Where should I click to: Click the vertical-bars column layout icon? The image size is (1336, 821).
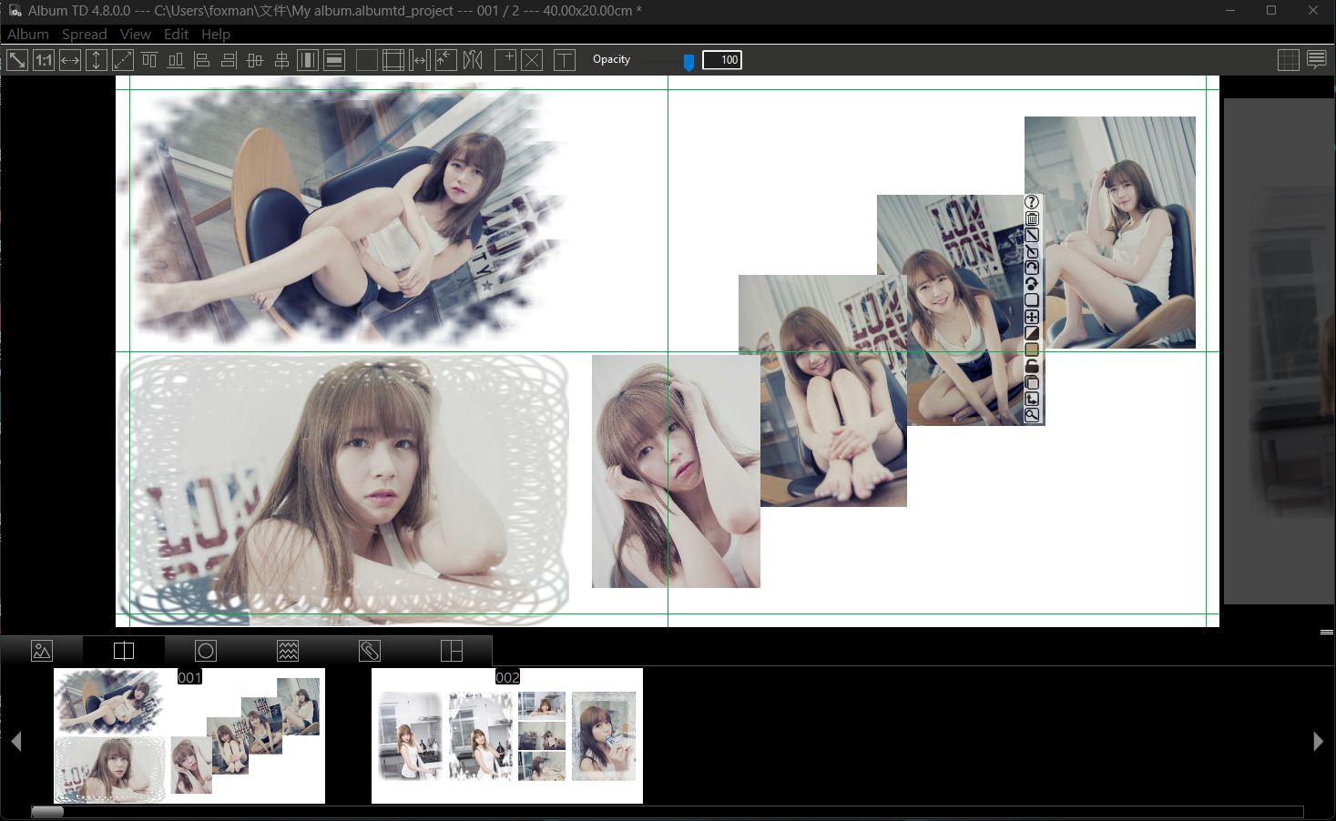(x=308, y=60)
